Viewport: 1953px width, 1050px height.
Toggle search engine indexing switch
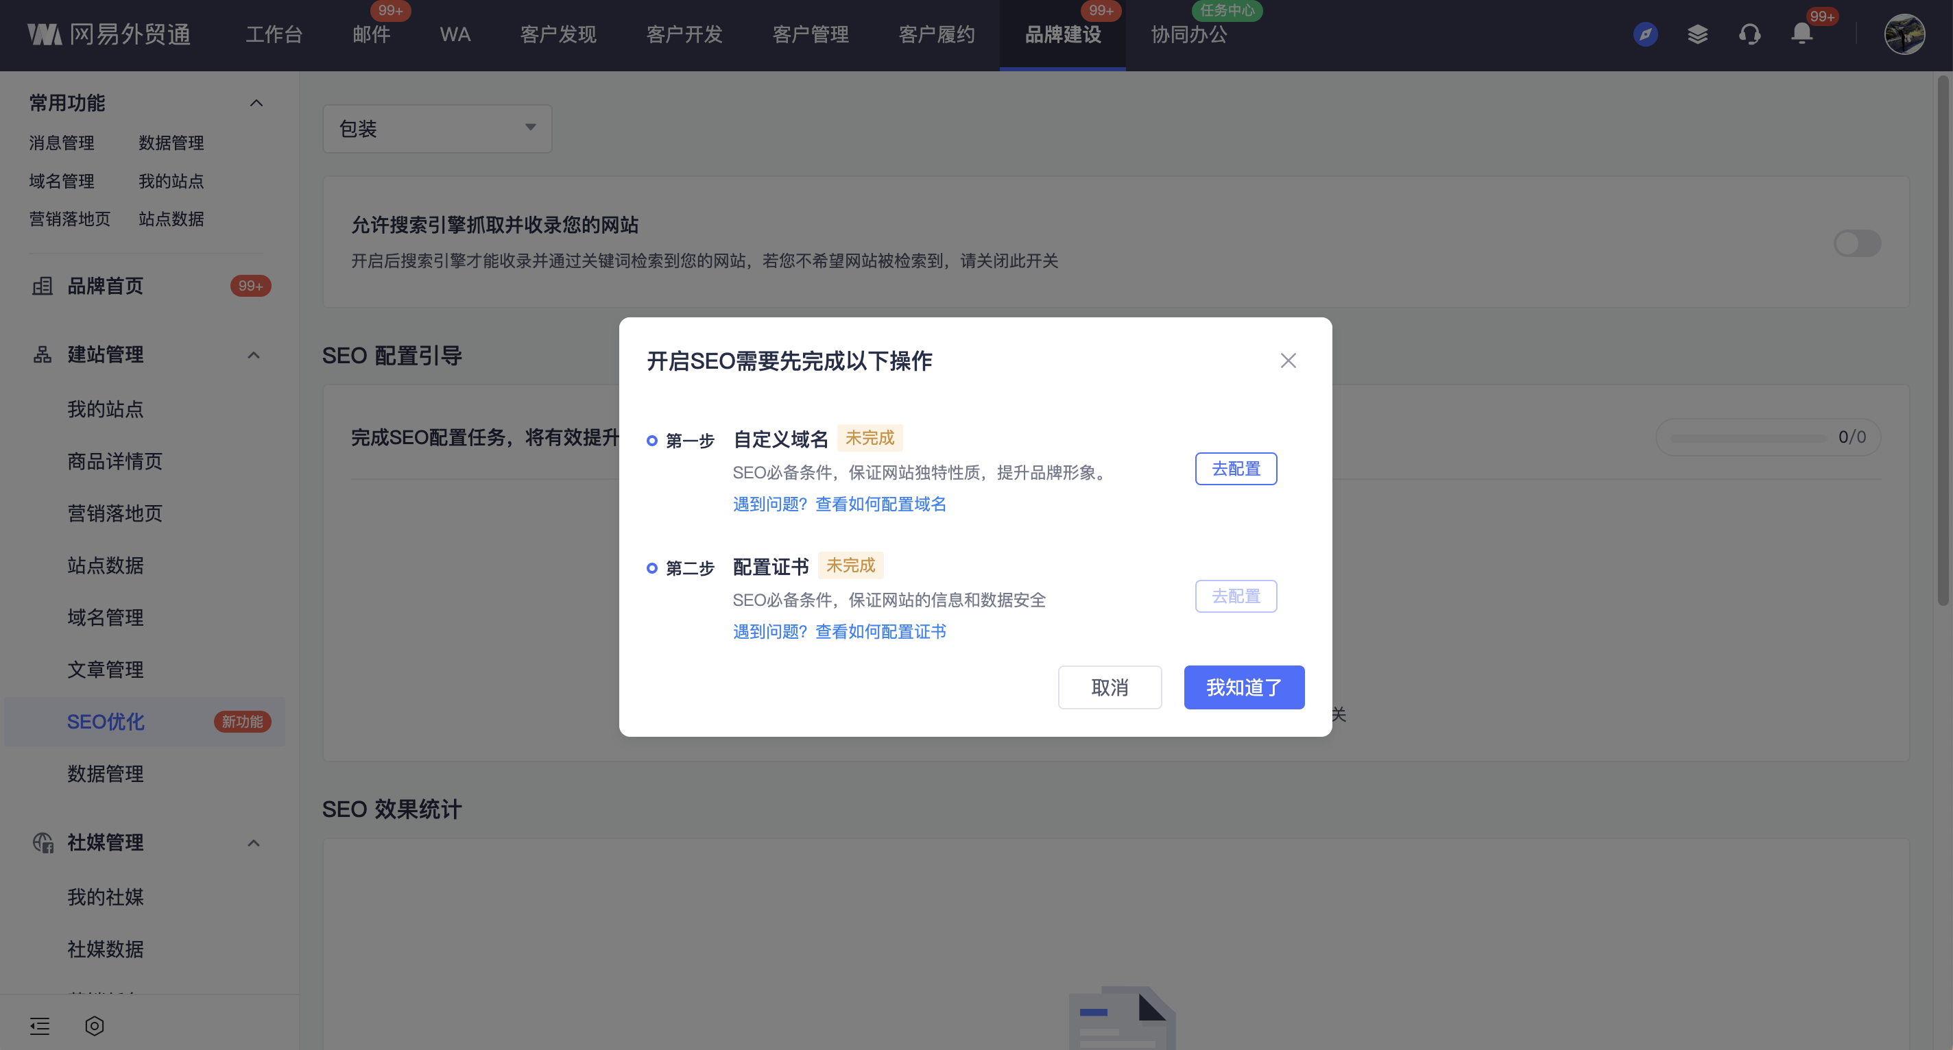[1857, 243]
